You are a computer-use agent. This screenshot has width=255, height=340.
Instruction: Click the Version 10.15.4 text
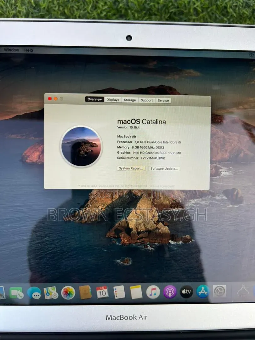[128, 127]
